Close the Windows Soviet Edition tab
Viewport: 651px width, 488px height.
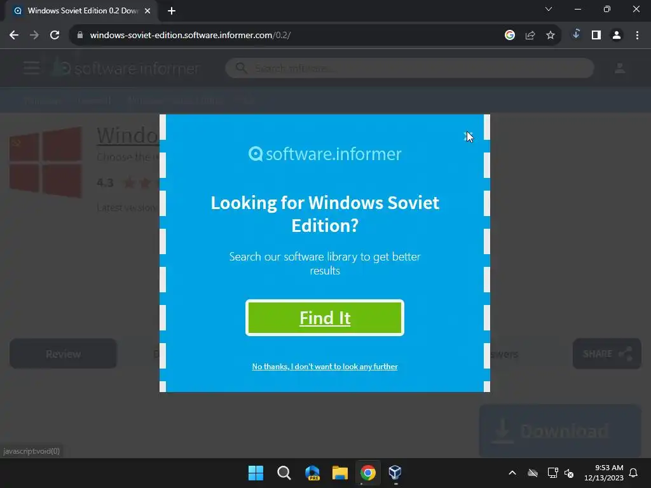pyautogui.click(x=147, y=11)
